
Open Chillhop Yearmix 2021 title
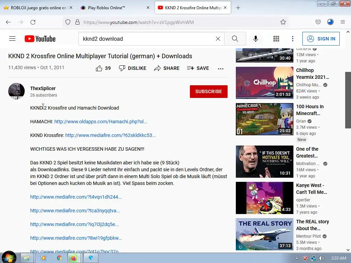click(x=313, y=74)
